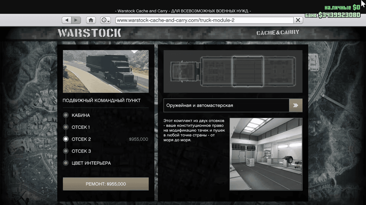Click the Warstock Cache and Carry page title

point(183,11)
